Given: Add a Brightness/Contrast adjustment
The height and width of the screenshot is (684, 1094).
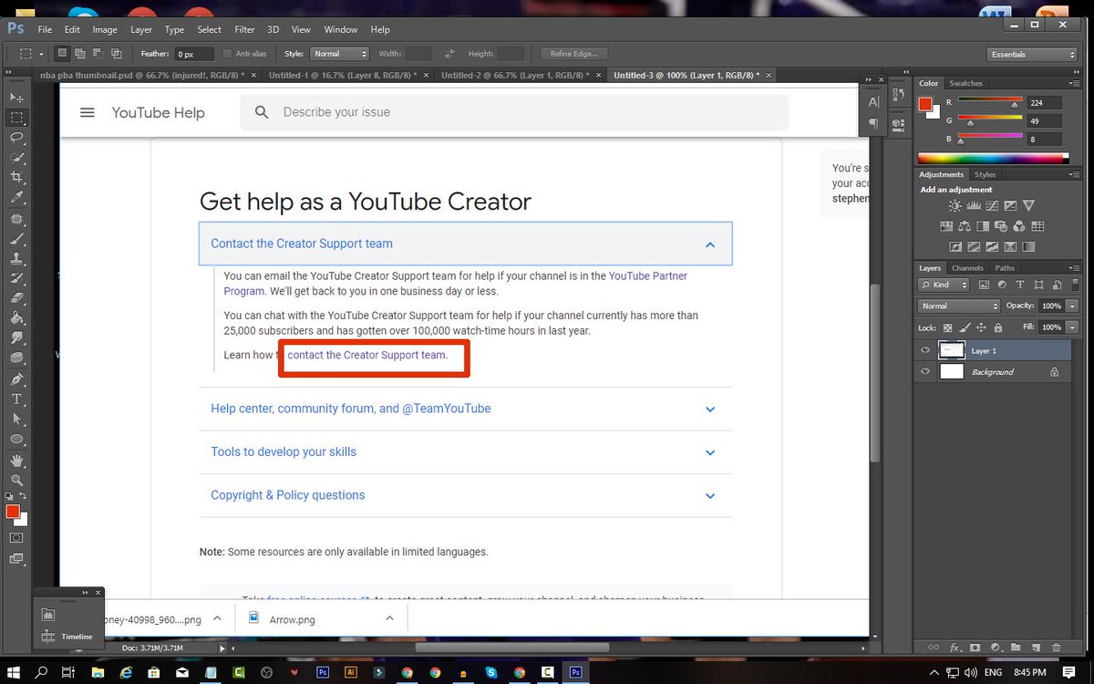Looking at the screenshot, I should (x=955, y=206).
